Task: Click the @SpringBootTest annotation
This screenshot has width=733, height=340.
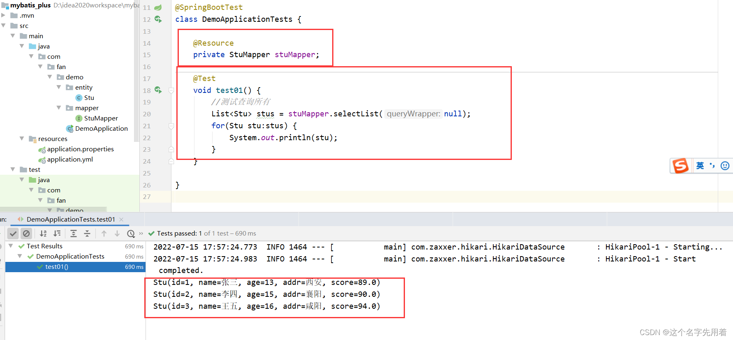Action: point(209,7)
